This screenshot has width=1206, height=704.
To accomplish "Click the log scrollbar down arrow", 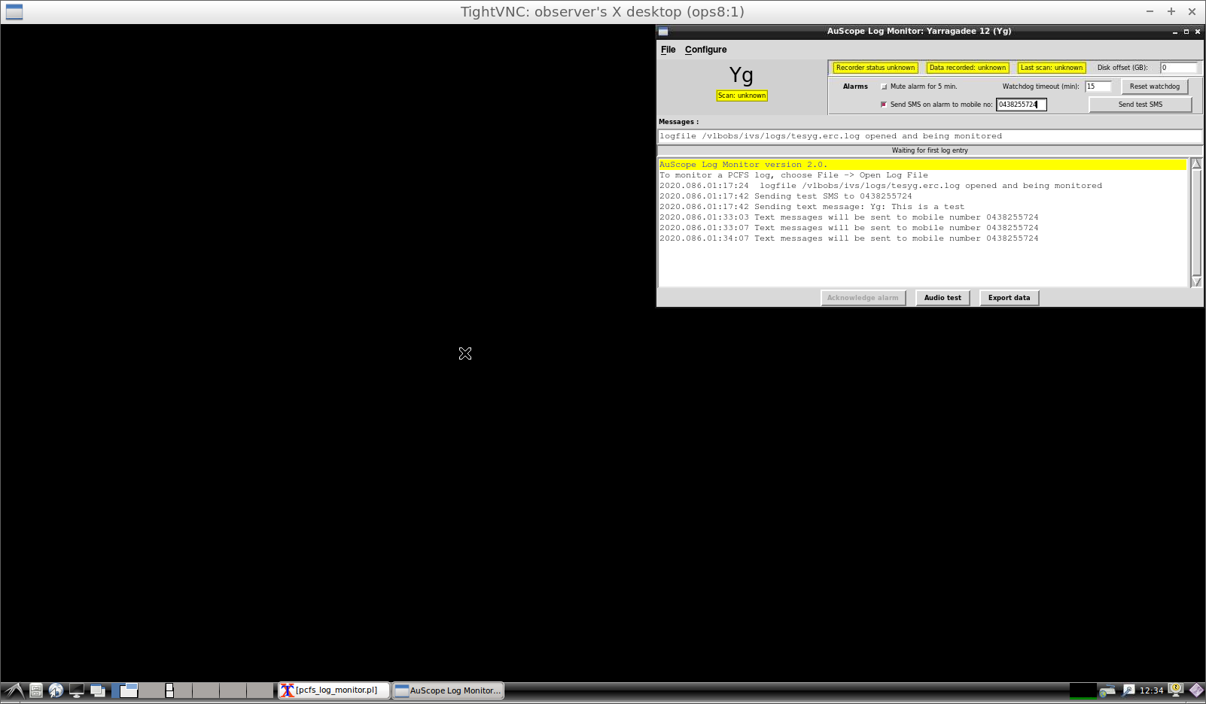I will point(1196,282).
